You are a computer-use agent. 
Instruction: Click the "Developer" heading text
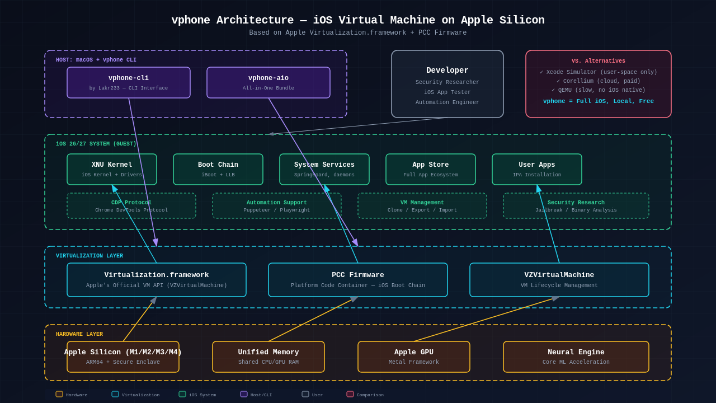(447, 71)
